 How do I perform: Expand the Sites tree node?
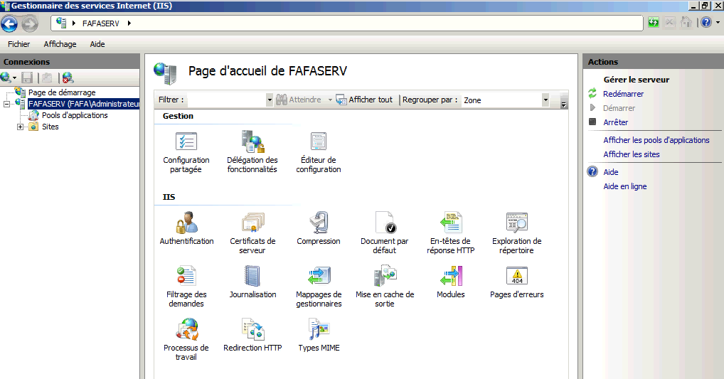coord(20,127)
